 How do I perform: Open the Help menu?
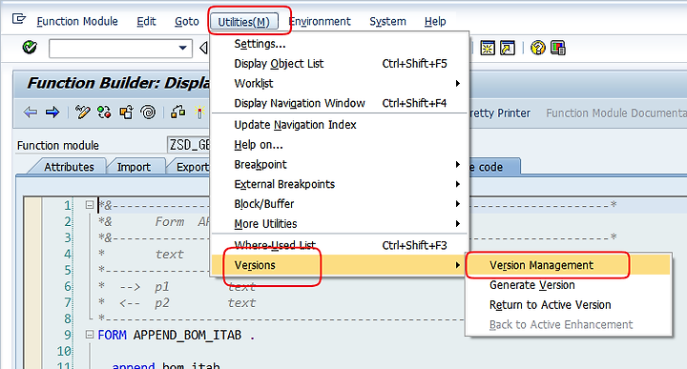pyautogui.click(x=435, y=21)
